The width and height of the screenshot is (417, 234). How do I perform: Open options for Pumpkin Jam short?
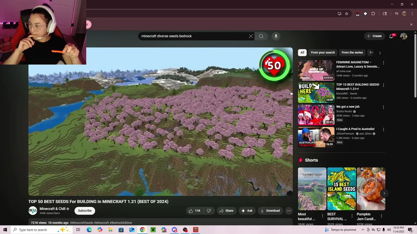click(x=381, y=216)
